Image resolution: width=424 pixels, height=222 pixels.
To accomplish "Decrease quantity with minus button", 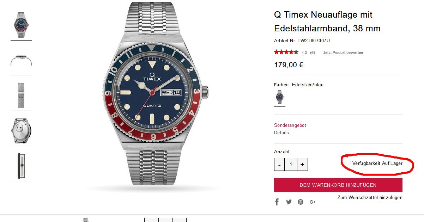I will 279,165.
